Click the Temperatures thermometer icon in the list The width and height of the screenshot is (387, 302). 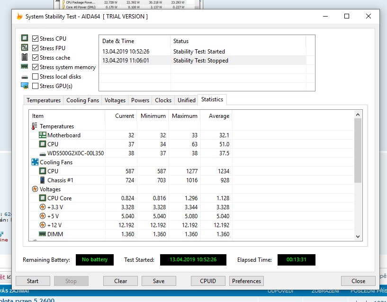click(x=34, y=126)
